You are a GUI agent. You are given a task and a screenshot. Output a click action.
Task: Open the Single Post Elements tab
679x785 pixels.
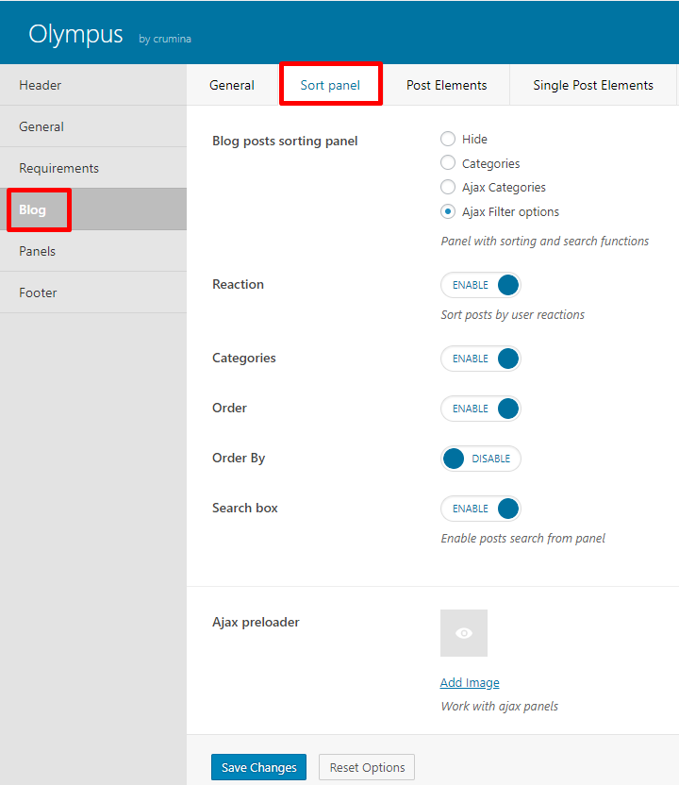593,85
